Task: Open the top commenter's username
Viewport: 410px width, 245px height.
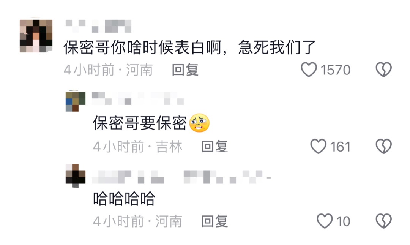Action: (98, 26)
